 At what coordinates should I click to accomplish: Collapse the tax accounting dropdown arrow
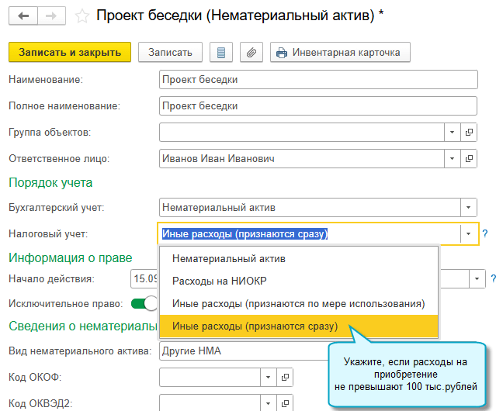tap(467, 233)
